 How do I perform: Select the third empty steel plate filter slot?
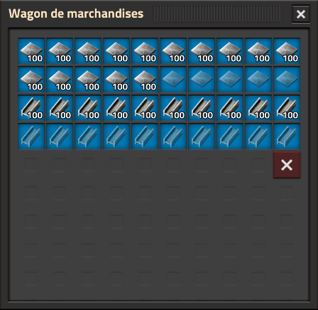coord(230,80)
